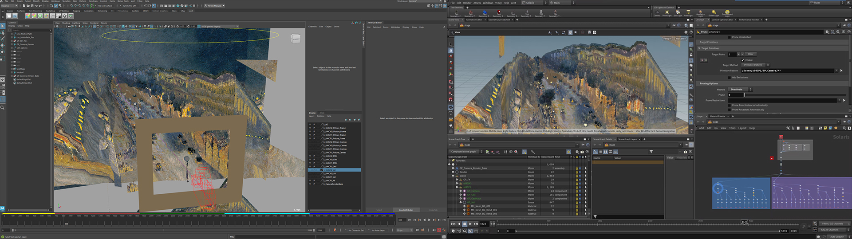Open the Render menu in Houdini
Screen dimensions: 852x239
coord(467,3)
